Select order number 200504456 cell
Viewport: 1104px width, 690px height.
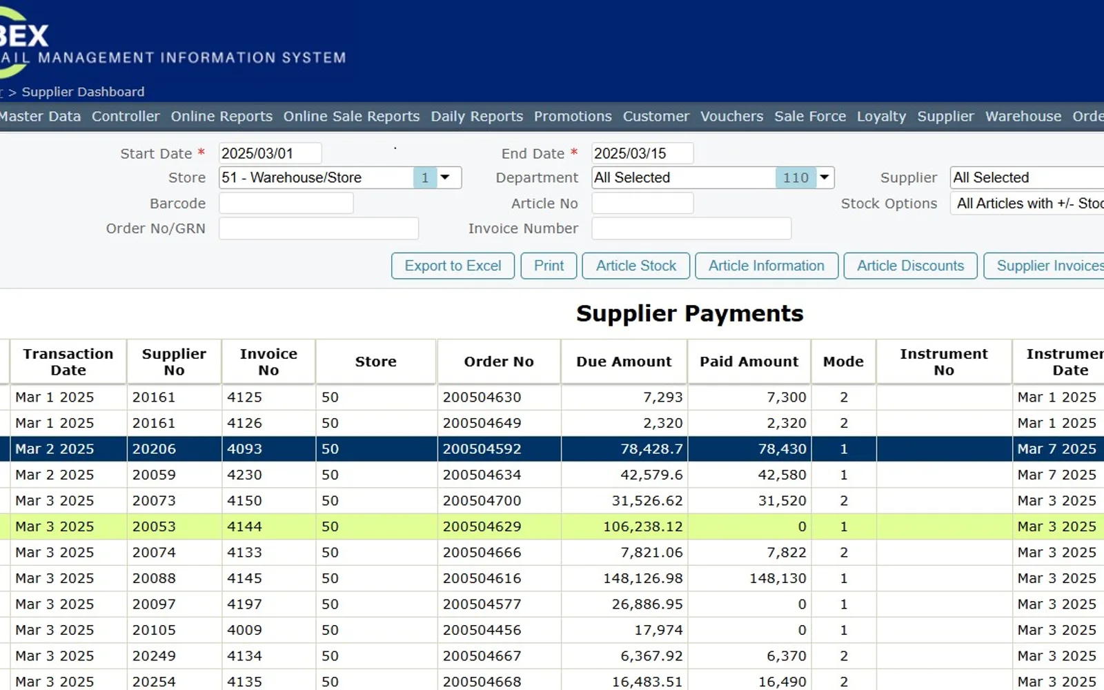499,630
